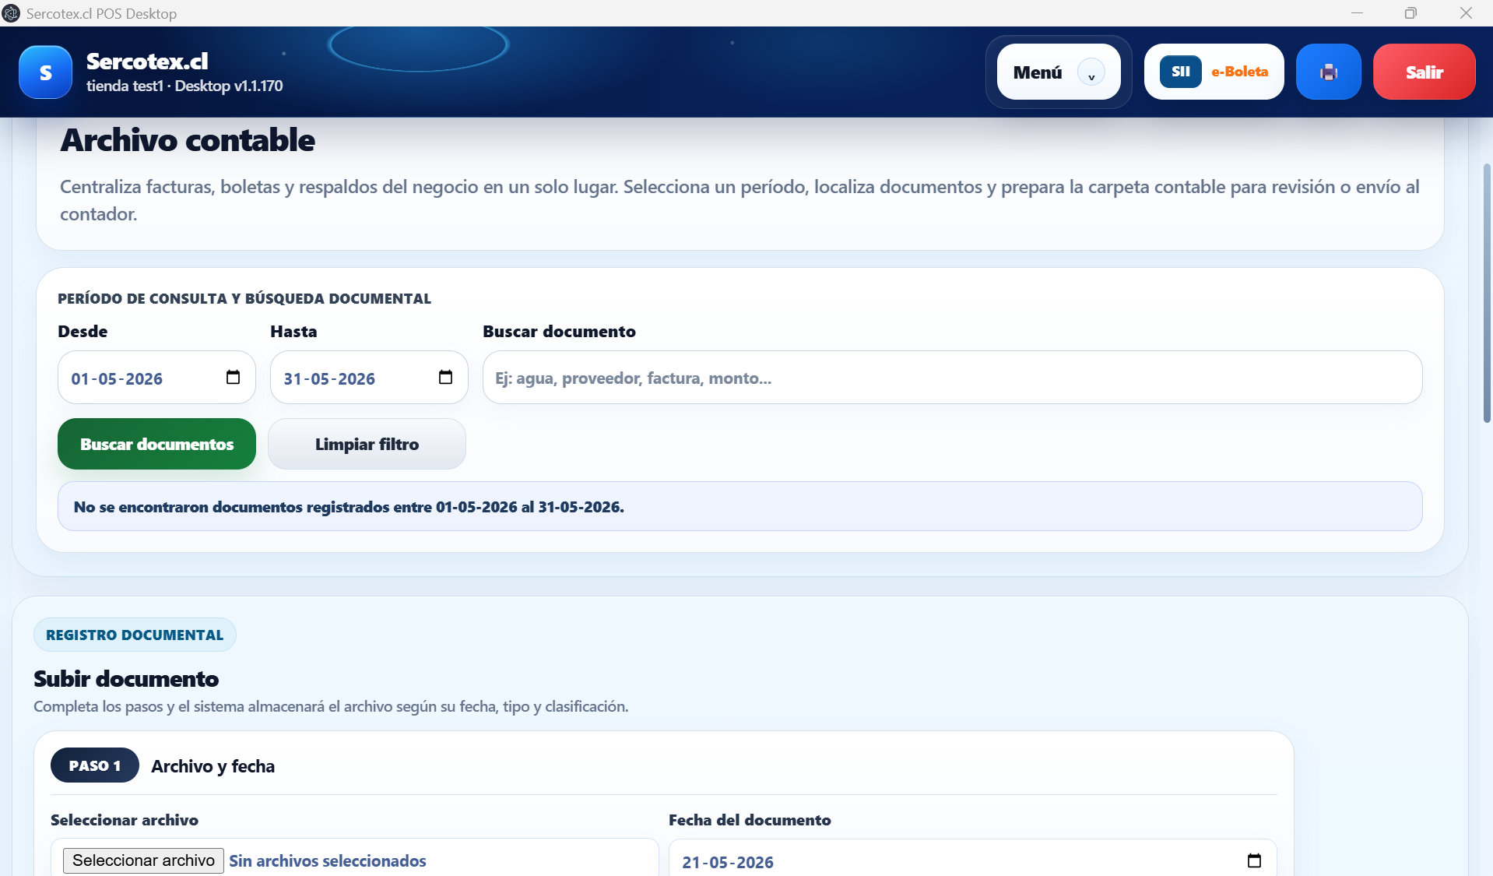The height and width of the screenshot is (876, 1493).
Task: Click the Limpiar filtro button
Action: coord(367,444)
